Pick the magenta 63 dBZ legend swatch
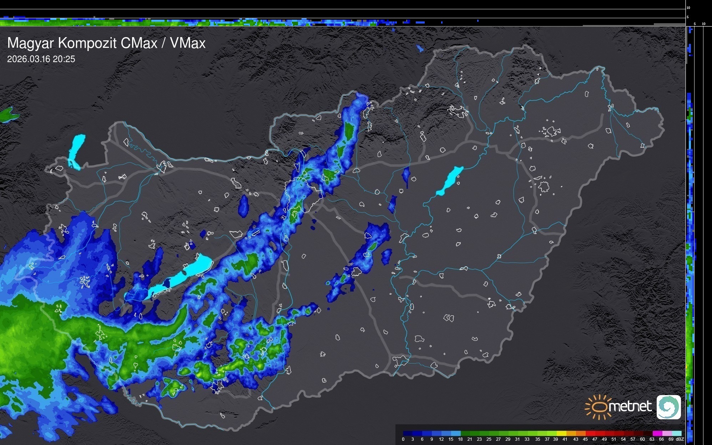712x445 pixels. pyautogui.click(x=657, y=434)
